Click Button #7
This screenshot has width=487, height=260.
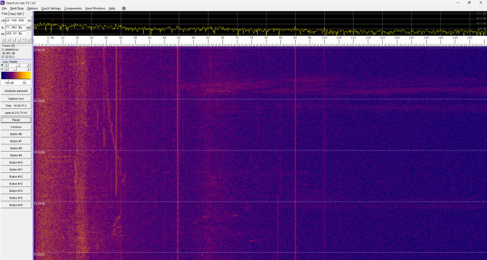16,141
